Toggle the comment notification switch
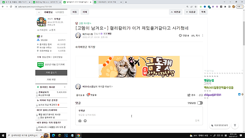The height and width of the screenshot is (138, 245). point(200,103)
